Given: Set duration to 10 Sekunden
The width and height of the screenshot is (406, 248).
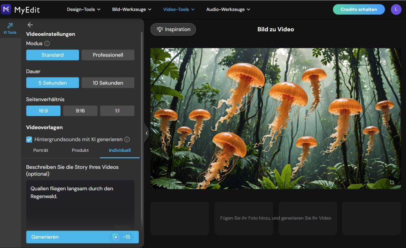Looking at the screenshot, I should pos(108,83).
